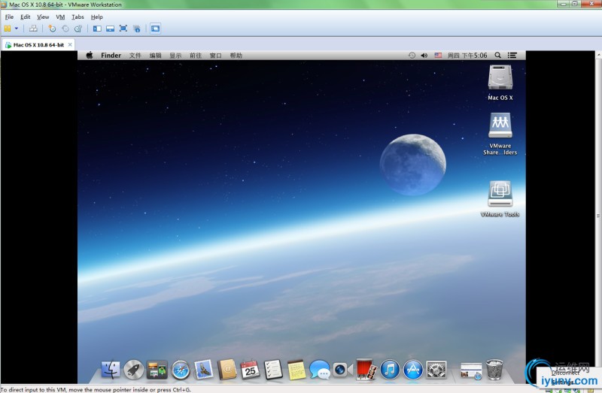Enter full screen mode icon
The image size is (602, 393).
(x=123, y=29)
